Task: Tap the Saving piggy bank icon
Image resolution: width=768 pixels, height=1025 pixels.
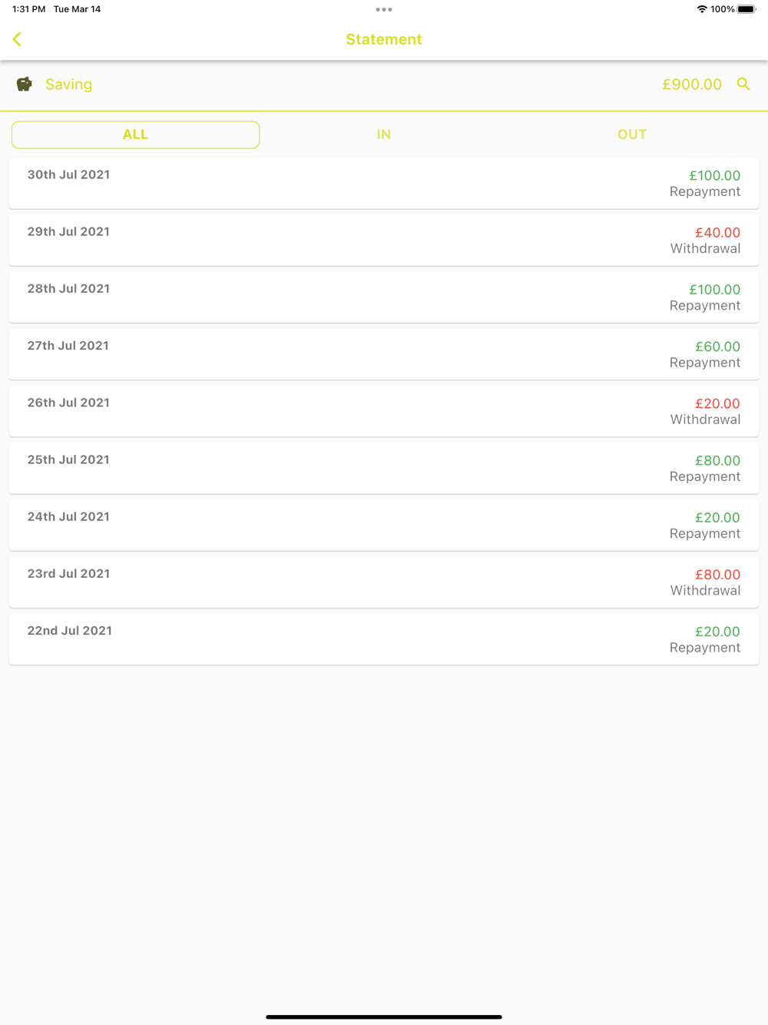Action: click(x=25, y=84)
